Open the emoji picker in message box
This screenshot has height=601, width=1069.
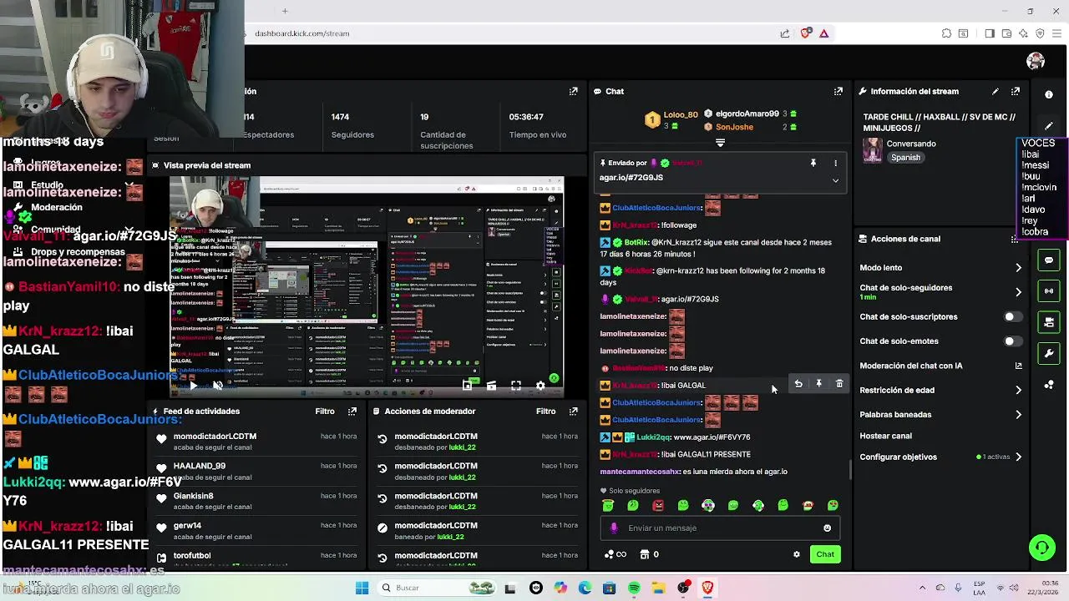(827, 528)
